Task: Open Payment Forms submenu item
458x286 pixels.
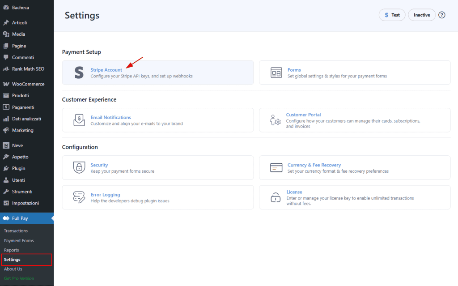Action: tap(19, 240)
